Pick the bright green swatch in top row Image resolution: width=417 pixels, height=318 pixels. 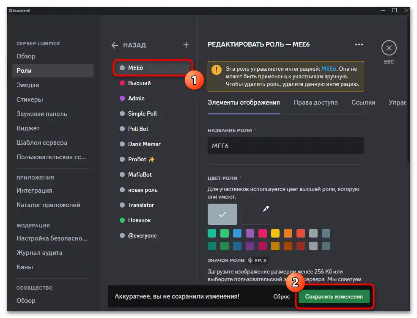coord(225,233)
